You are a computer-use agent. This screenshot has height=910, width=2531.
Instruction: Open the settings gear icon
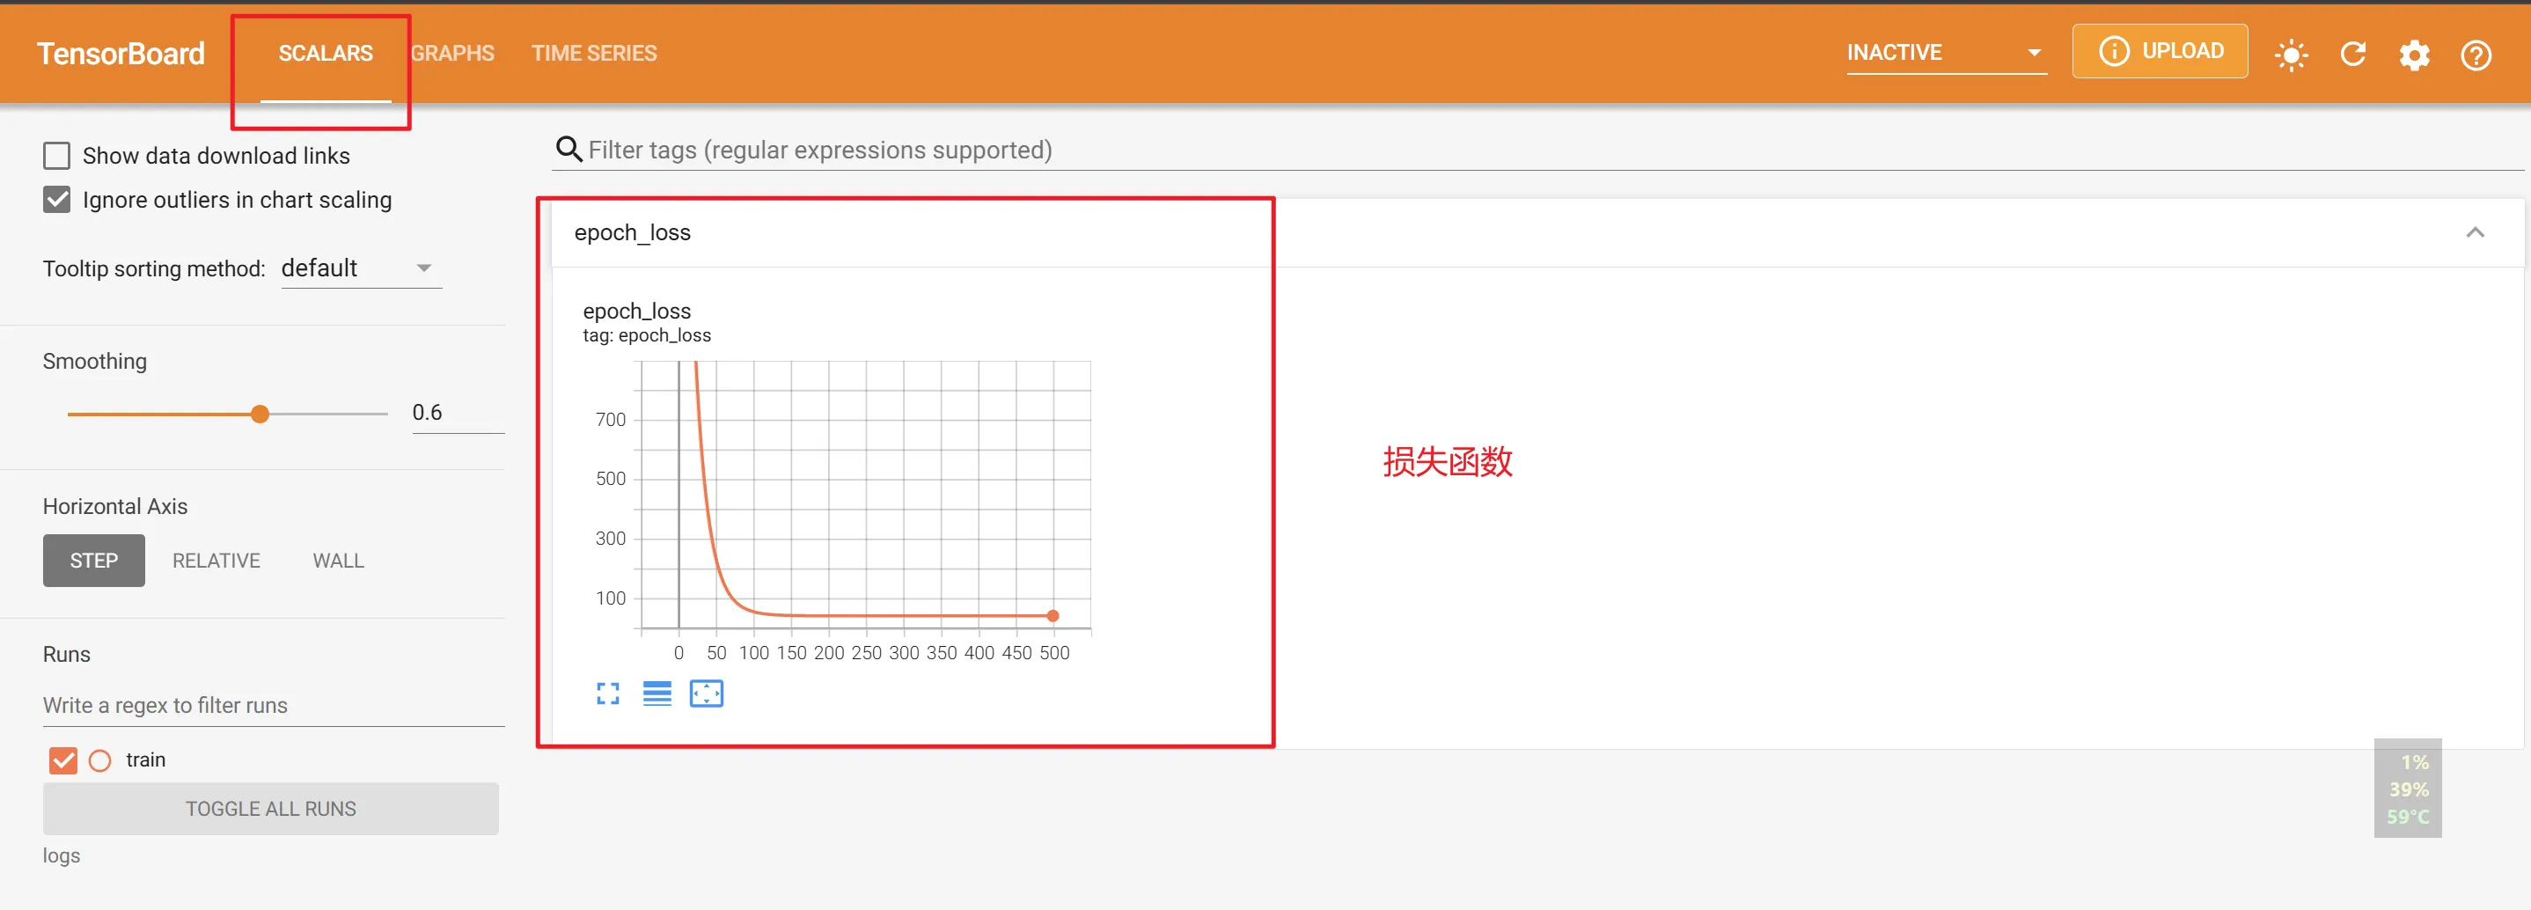click(x=2414, y=55)
